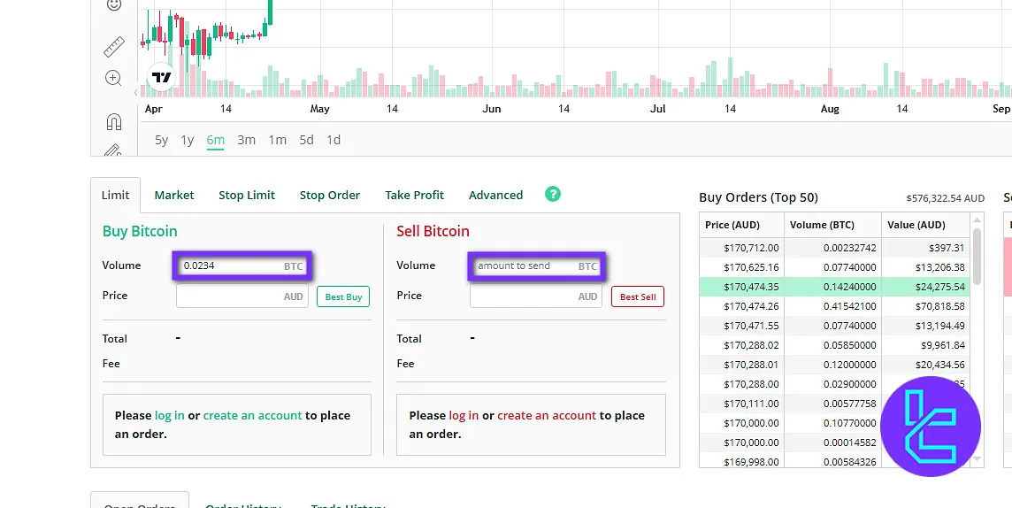Focus the Buy Bitcoin volume field

pyautogui.click(x=242, y=266)
